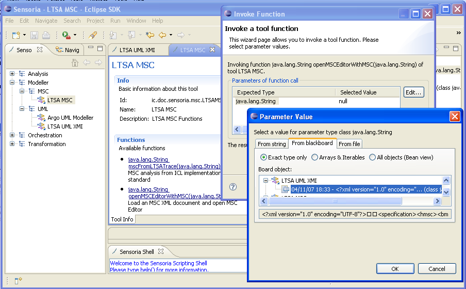The height and width of the screenshot is (289, 466).
Task: Click the Go Into arrow in Senso view
Action: tap(98, 62)
